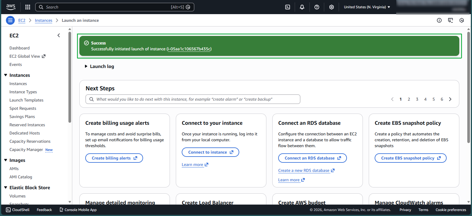Click Learn more under Connect an RDS database
Viewport: 472px width, 216px height.
pos(289,180)
